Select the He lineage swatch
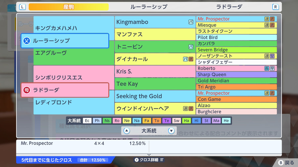298x167 pixels. 226,120
